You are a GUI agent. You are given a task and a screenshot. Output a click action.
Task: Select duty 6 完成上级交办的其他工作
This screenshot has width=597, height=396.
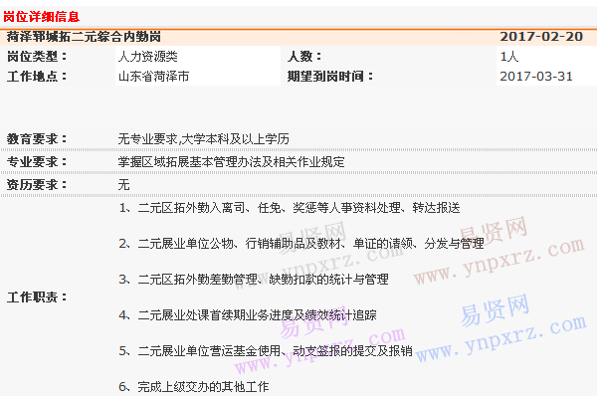click(x=194, y=386)
